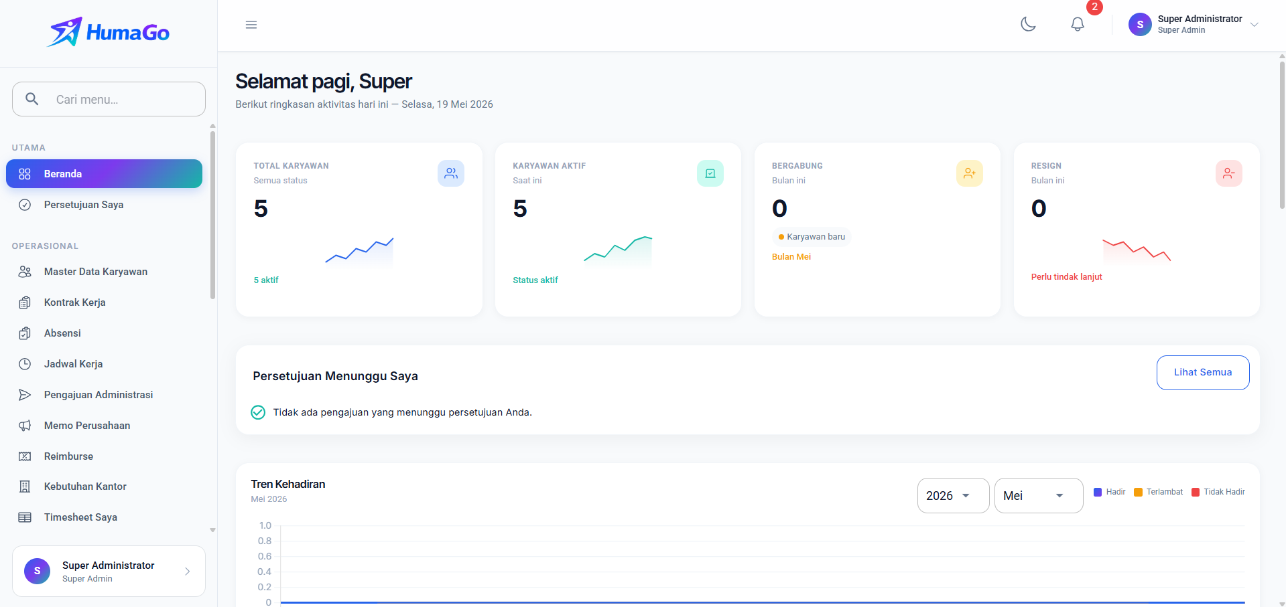This screenshot has width=1286, height=607.
Task: Open the notifications bell
Action: 1078,25
